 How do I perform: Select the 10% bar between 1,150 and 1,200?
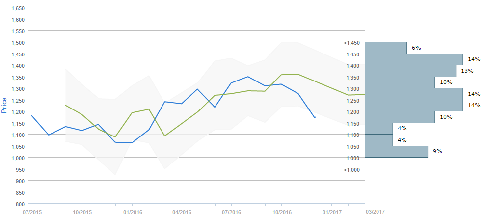[x=400, y=117]
